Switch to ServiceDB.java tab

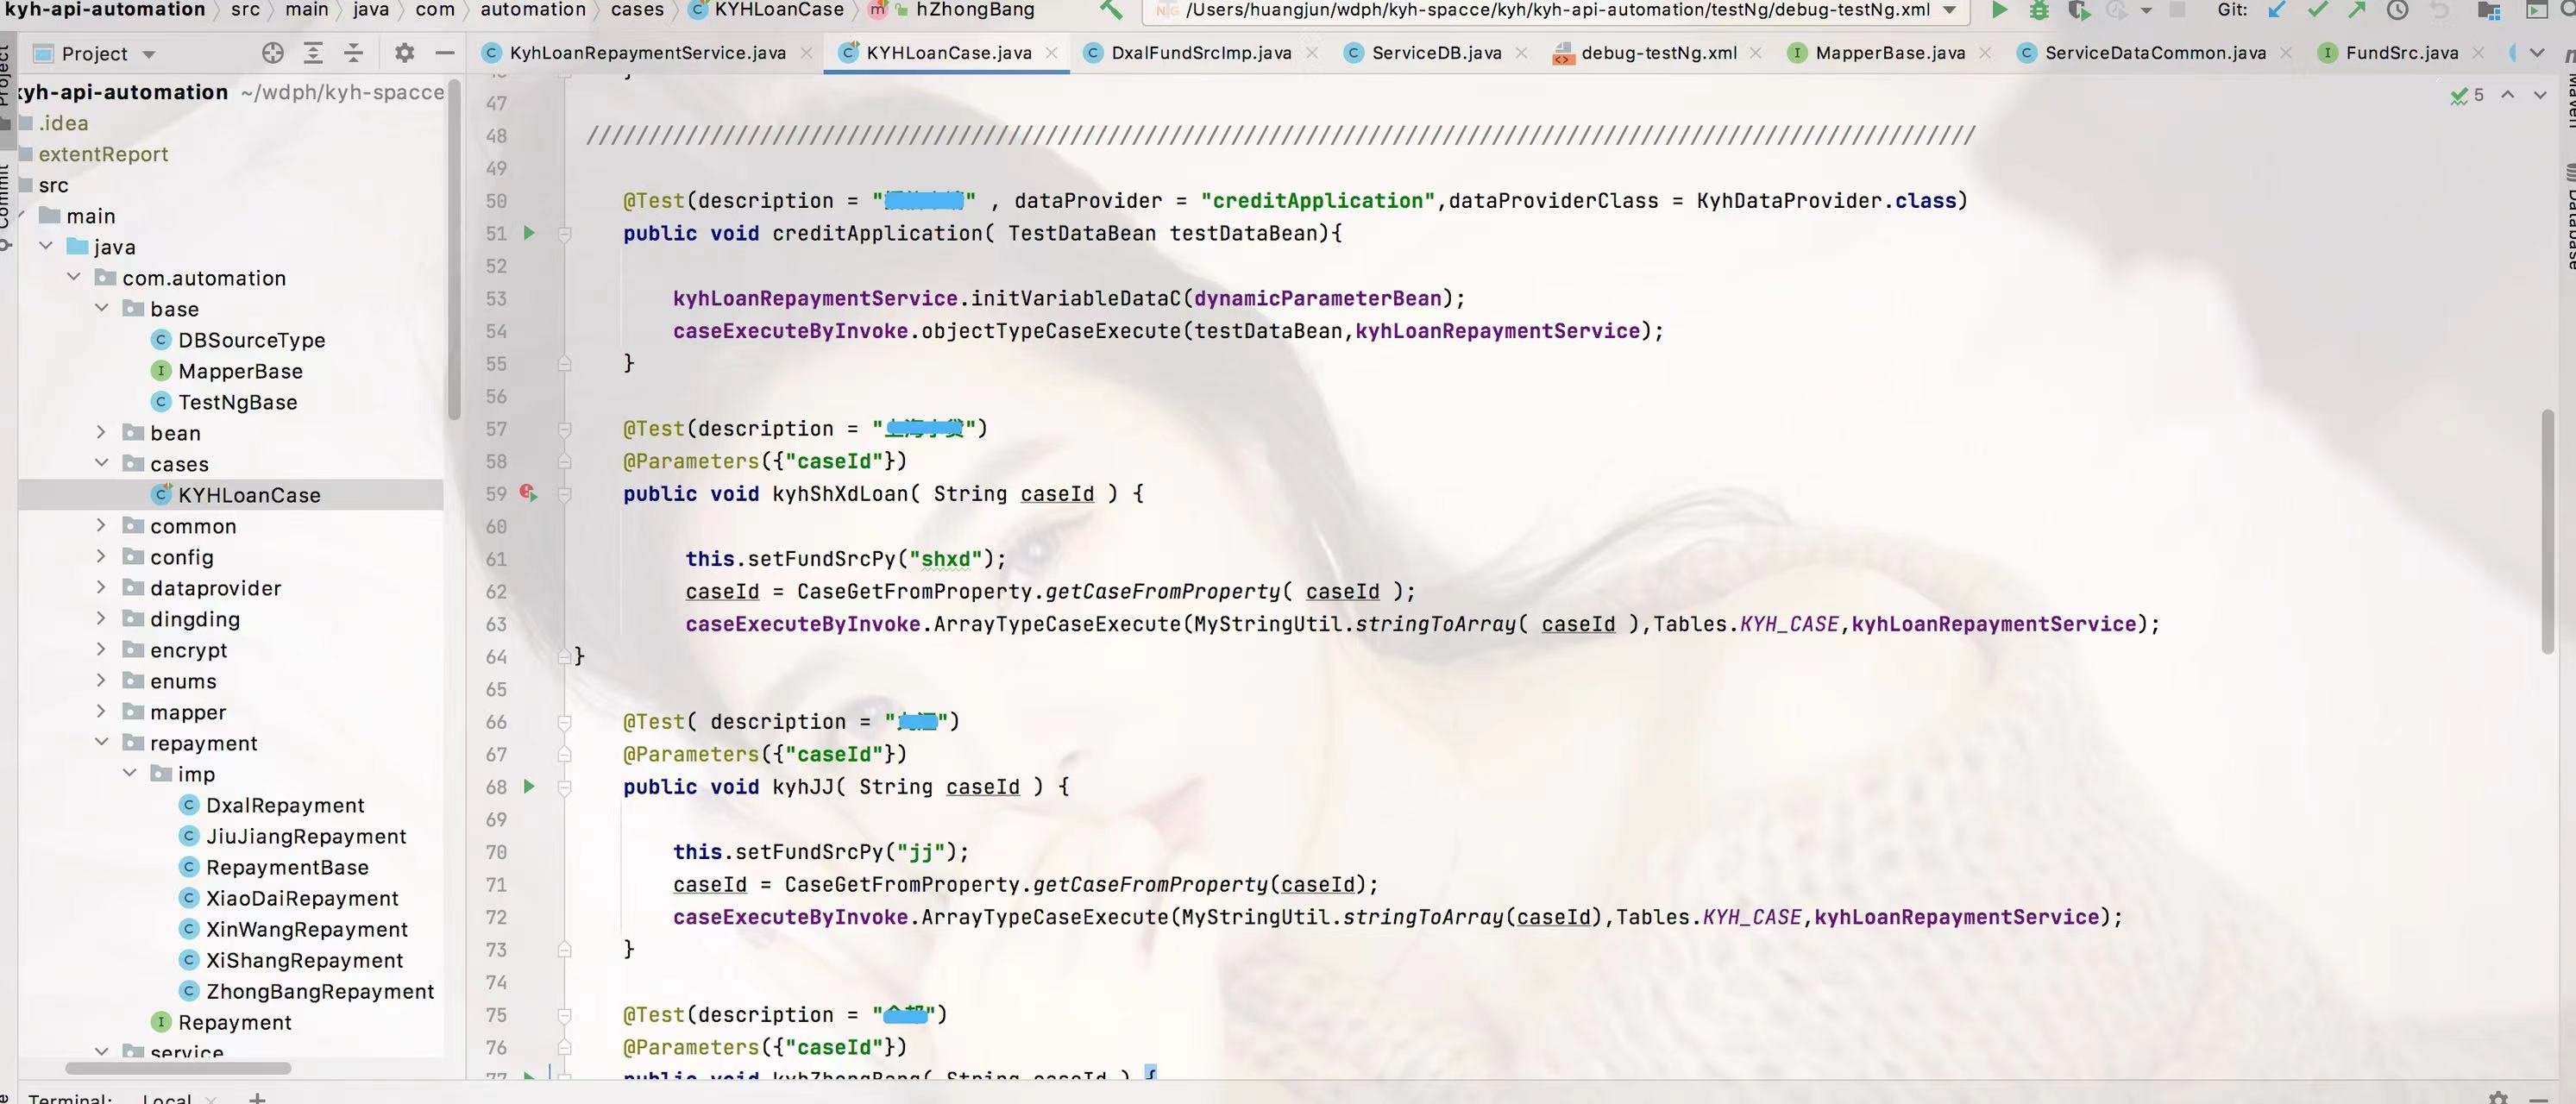pos(1436,53)
